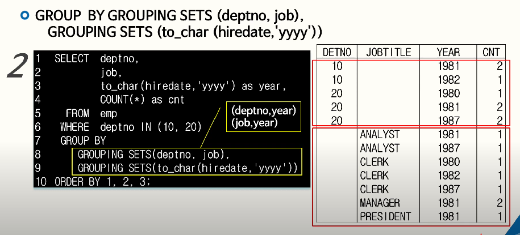Click ANALYST in the 1981 row
Screen dimensions: 520x235
380,135
